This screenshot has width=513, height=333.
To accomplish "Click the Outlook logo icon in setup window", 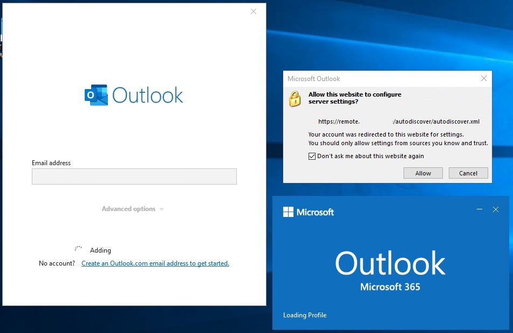I will click(x=96, y=95).
